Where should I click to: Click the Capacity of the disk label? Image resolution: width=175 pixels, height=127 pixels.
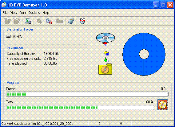click(22, 54)
